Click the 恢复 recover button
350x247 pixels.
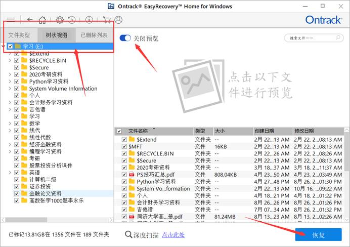(318, 234)
